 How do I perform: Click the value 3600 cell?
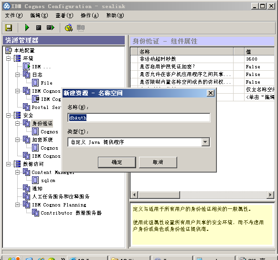coord(259,59)
